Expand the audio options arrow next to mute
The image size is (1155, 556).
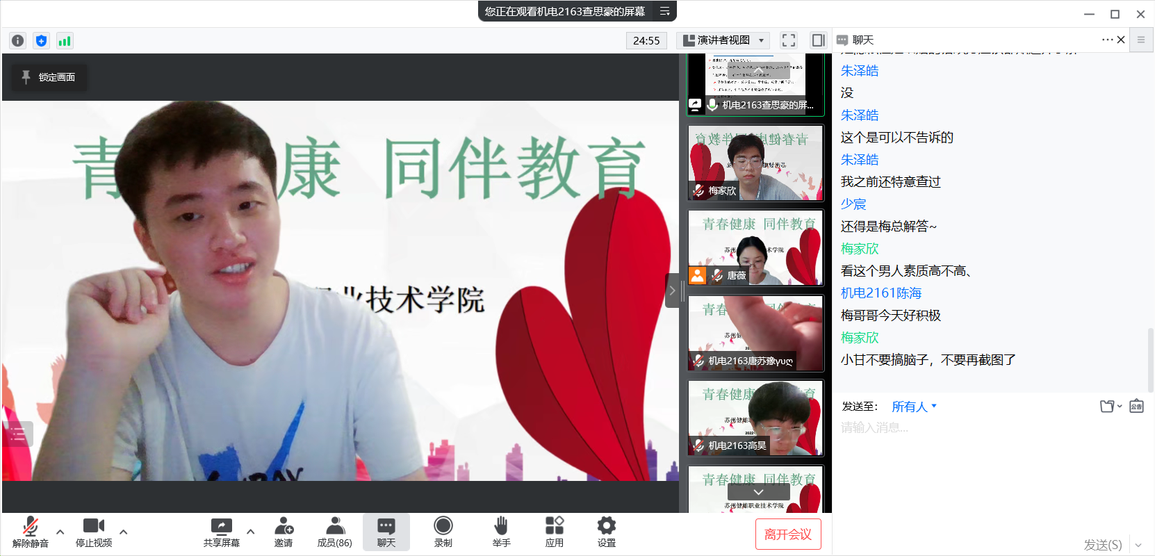60,532
